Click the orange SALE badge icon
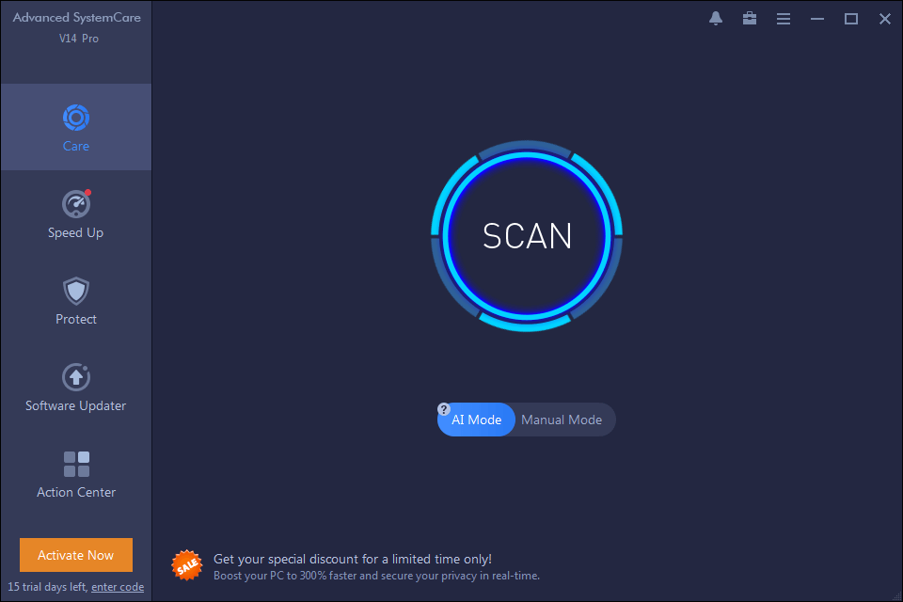 [187, 565]
